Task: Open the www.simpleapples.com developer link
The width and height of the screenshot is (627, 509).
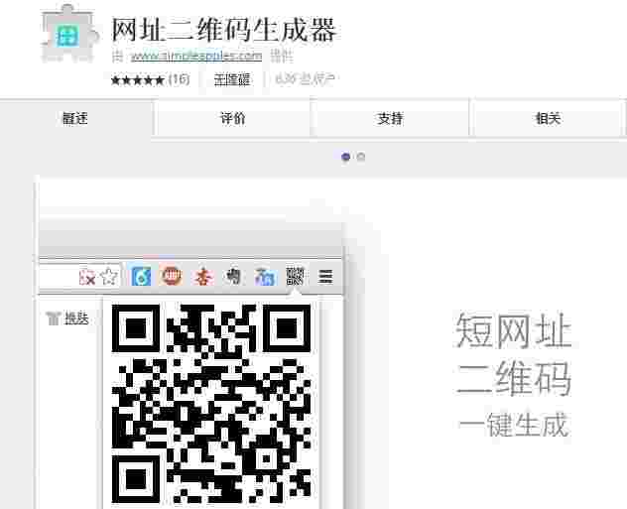Action: (196, 56)
